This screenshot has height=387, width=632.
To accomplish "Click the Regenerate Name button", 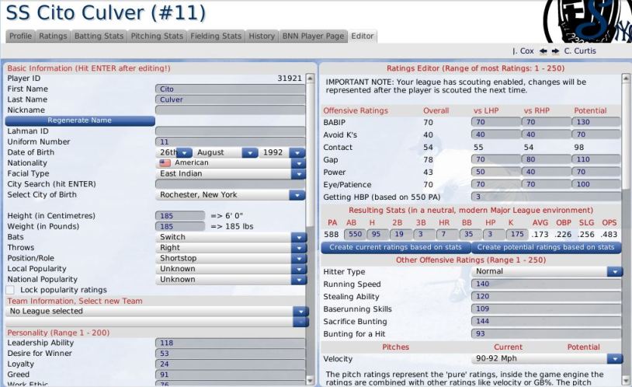I will pyautogui.click(x=80, y=120).
